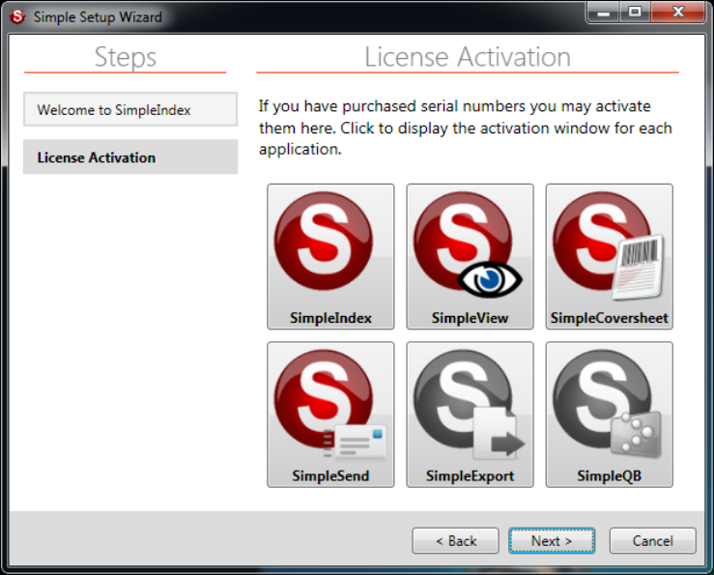Close the Simple Setup Wizard window
The image size is (714, 575).
pos(678,12)
